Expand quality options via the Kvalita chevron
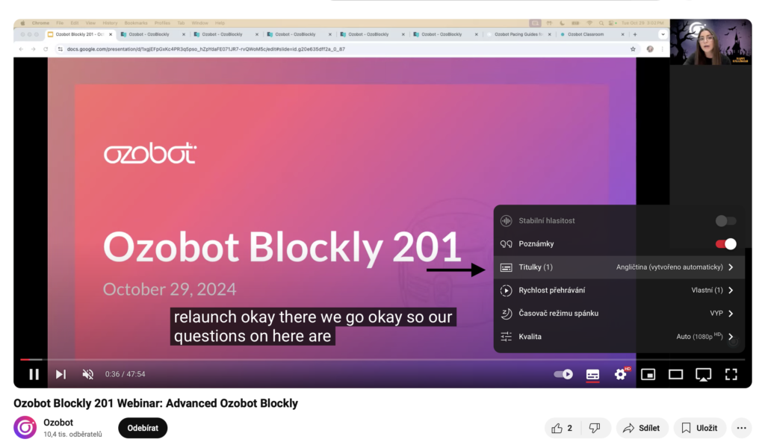The height and width of the screenshot is (445, 765). tap(731, 337)
